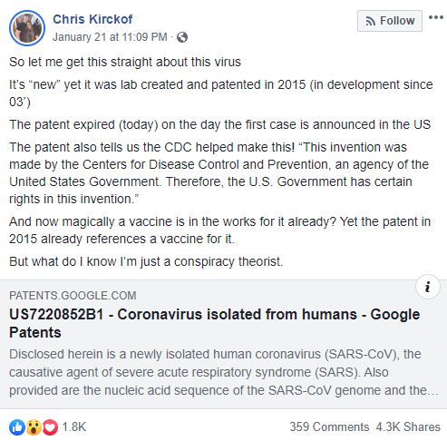Click the Wow face reaction icon
This screenshot has height=441, width=447.
[34, 427]
